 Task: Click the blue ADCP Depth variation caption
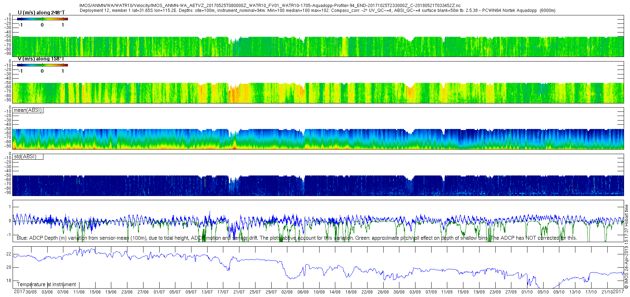click(x=297, y=238)
